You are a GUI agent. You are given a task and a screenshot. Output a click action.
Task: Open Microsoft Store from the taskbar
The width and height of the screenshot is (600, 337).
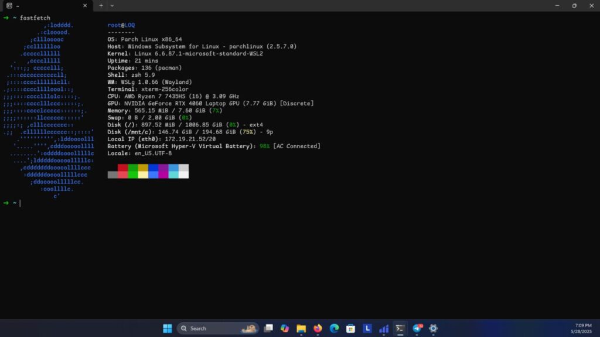[x=350, y=328]
